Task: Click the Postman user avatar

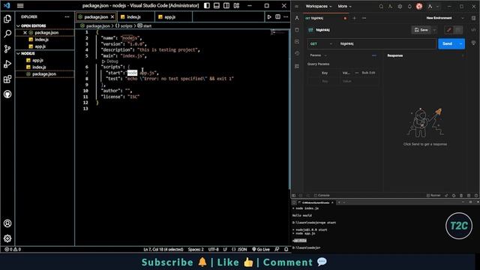Action: (x=419, y=6)
